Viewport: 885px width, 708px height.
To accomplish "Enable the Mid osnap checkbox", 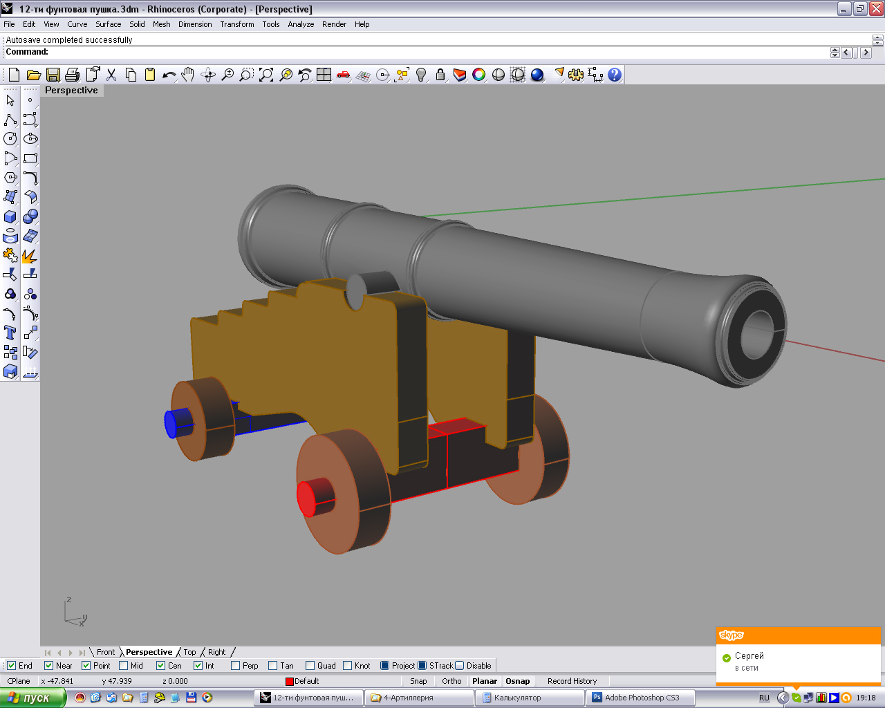I will [x=123, y=666].
